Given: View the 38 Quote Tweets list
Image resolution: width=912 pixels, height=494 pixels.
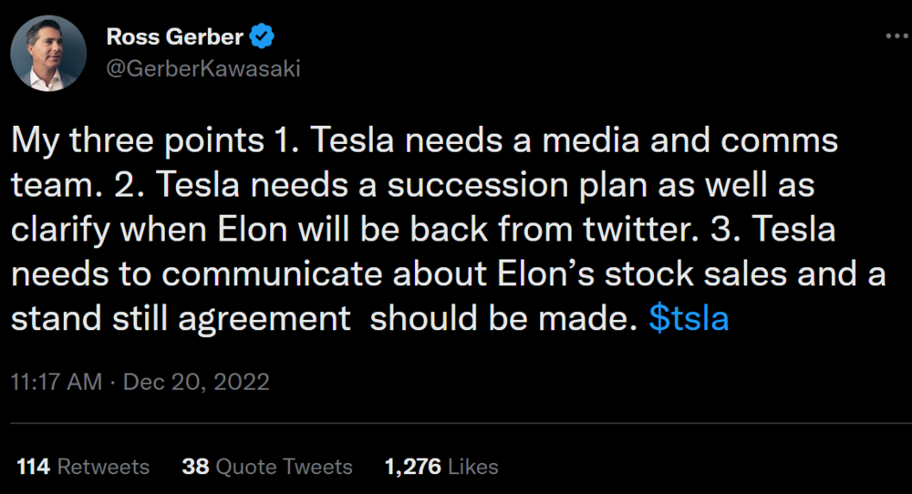Looking at the screenshot, I should point(267,467).
